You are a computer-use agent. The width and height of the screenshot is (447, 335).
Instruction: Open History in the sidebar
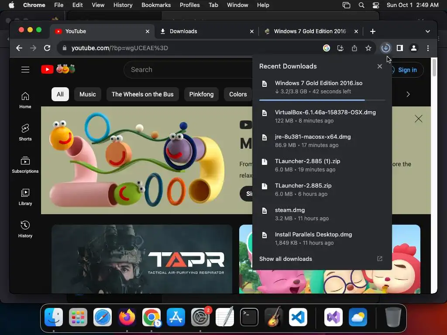point(25,229)
